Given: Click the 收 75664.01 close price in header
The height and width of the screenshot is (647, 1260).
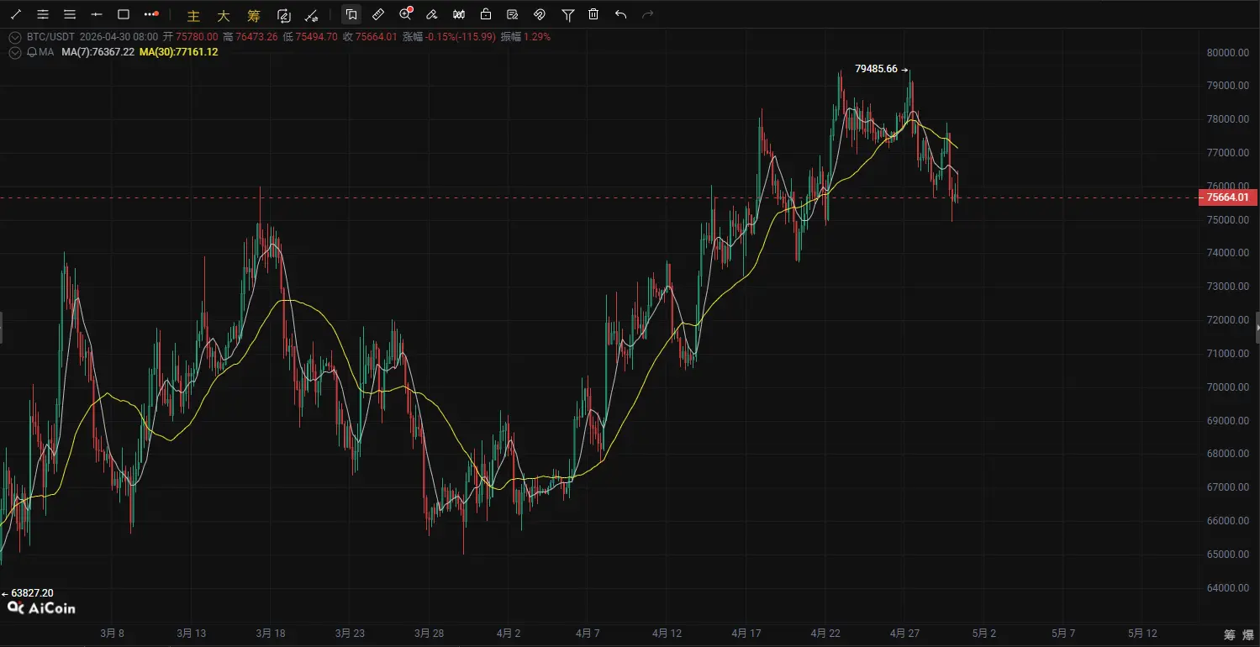Looking at the screenshot, I should 371,37.
